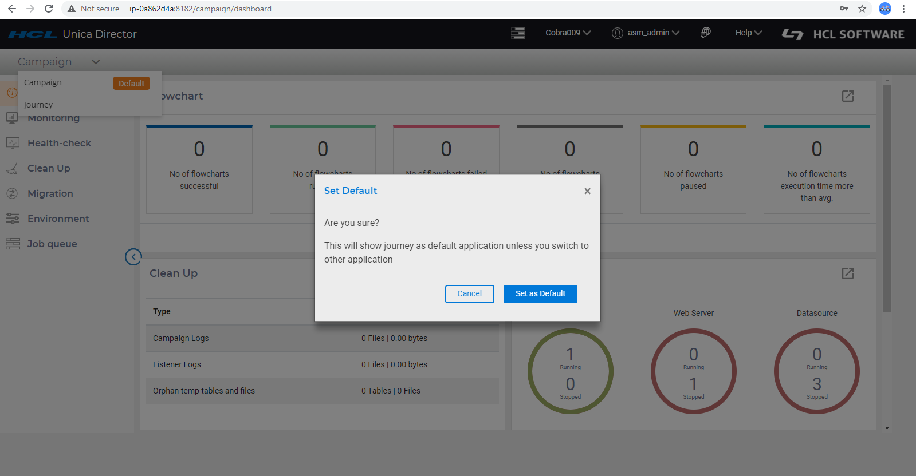
Task: Open the asm_admin user menu
Action: pos(646,33)
